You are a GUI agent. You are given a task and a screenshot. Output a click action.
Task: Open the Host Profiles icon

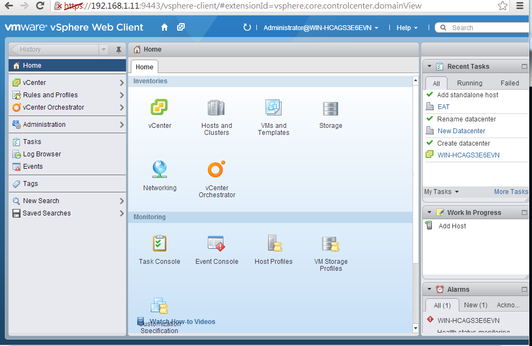pyautogui.click(x=275, y=243)
